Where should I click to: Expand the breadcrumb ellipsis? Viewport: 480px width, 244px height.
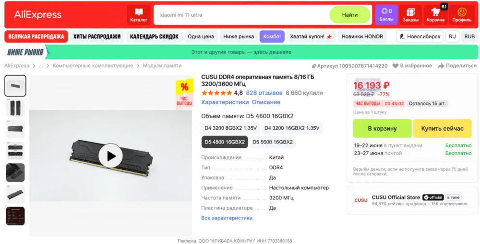coord(41,66)
